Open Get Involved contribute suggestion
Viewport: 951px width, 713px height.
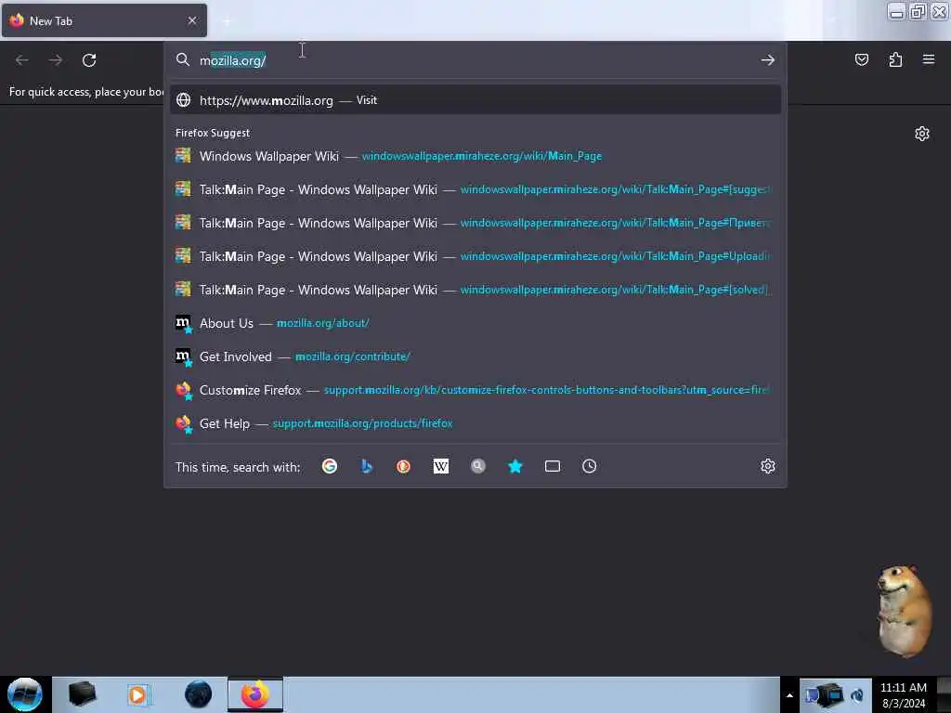tap(475, 356)
